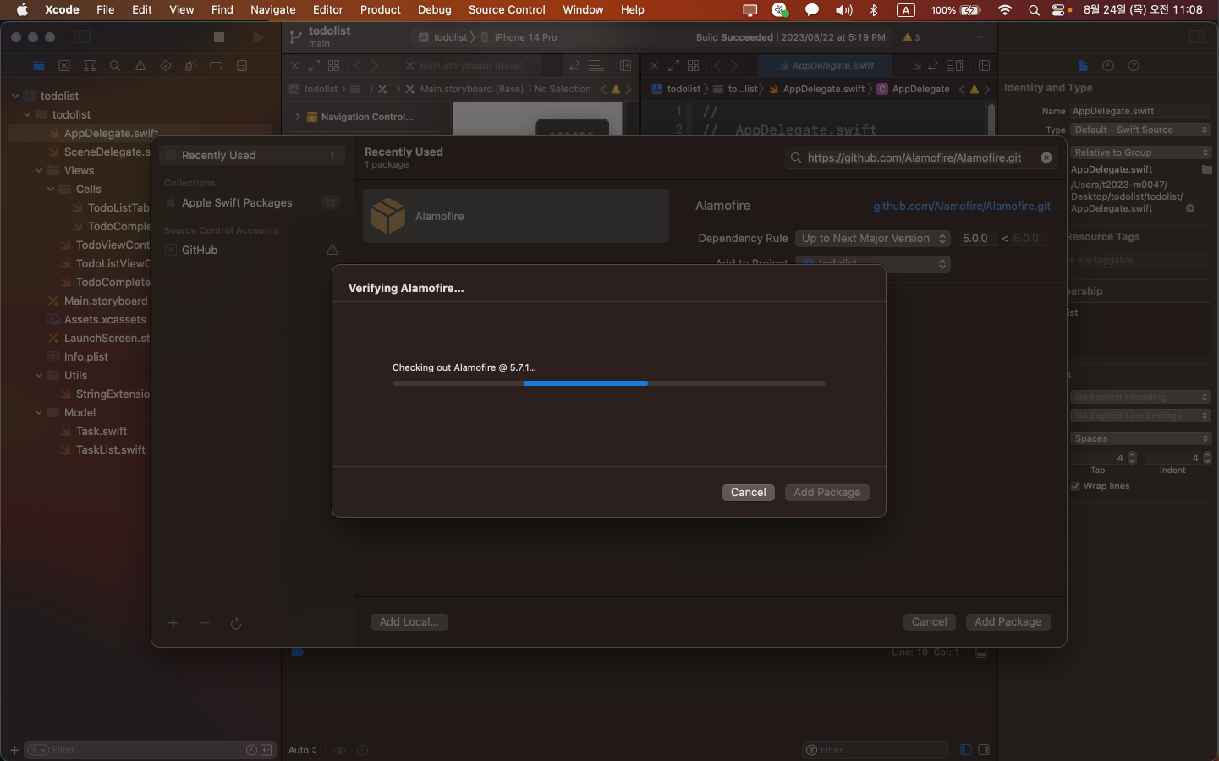This screenshot has width=1219, height=761.
Task: Click the GitHub account warning icon
Action: coord(332,250)
